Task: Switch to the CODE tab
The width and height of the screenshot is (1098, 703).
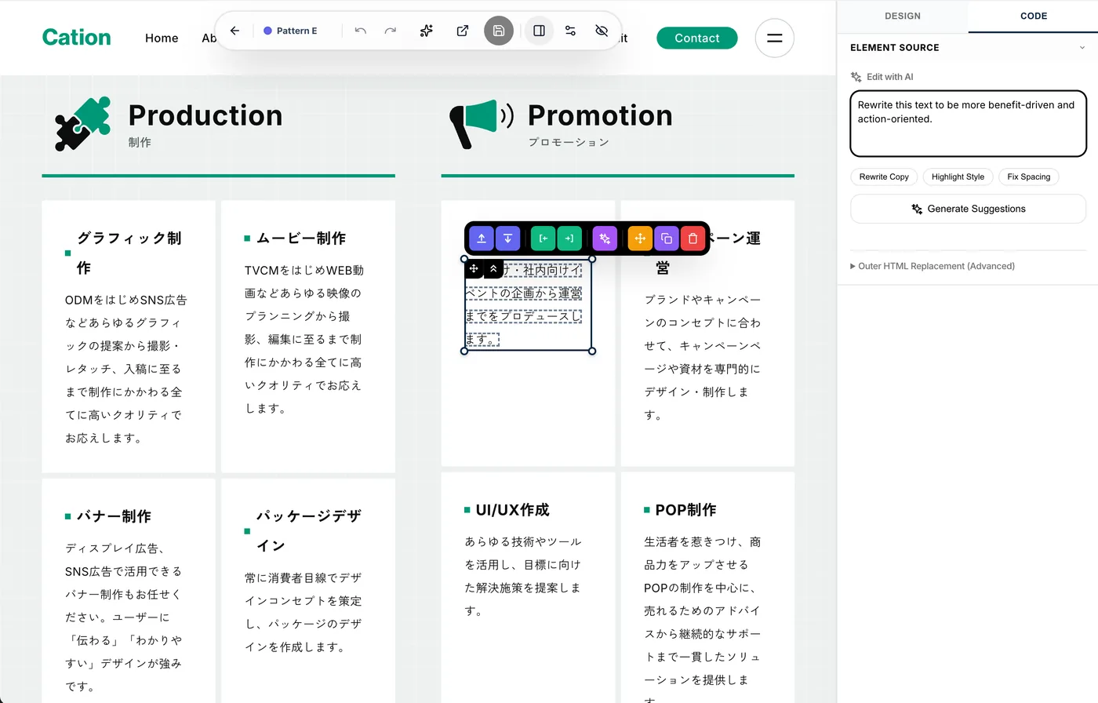Action: [1034, 16]
